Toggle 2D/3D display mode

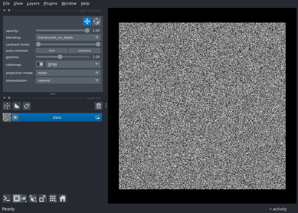[x=19, y=198]
